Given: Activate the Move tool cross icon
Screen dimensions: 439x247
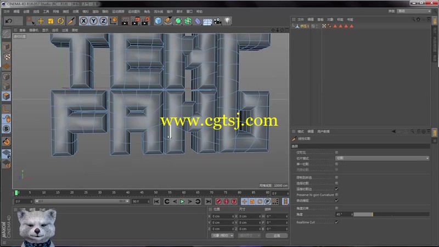Looking at the screenshot, I should coord(41,21).
